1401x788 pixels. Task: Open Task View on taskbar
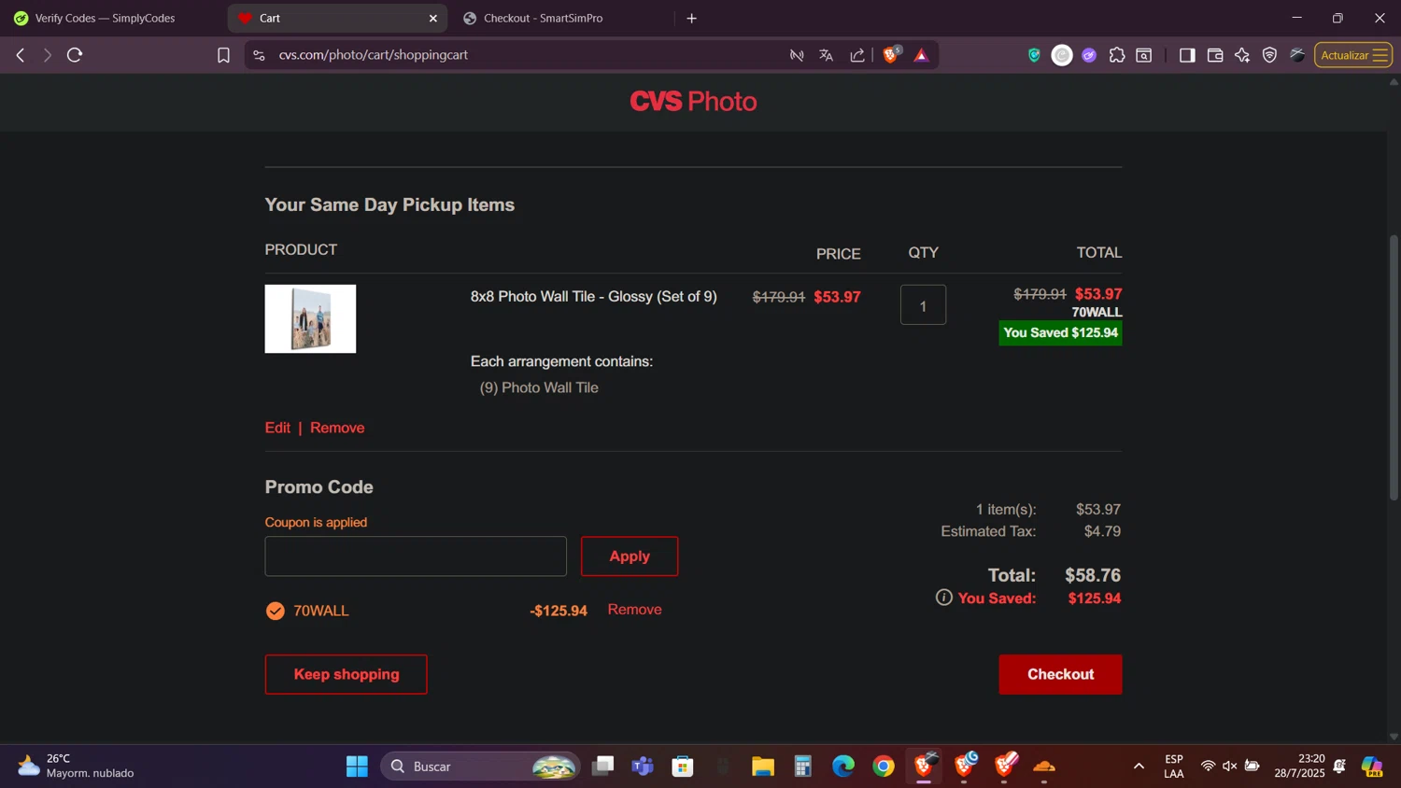[603, 767]
